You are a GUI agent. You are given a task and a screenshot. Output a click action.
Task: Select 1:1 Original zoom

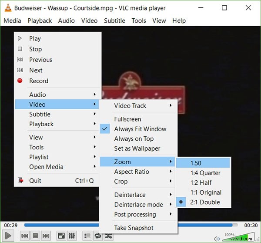pyautogui.click(x=203, y=192)
